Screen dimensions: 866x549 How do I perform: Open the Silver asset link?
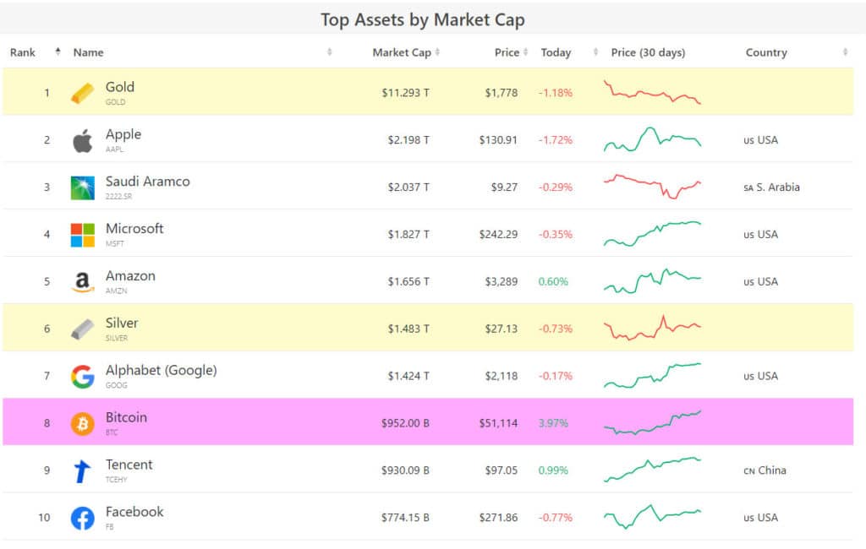[x=122, y=323]
